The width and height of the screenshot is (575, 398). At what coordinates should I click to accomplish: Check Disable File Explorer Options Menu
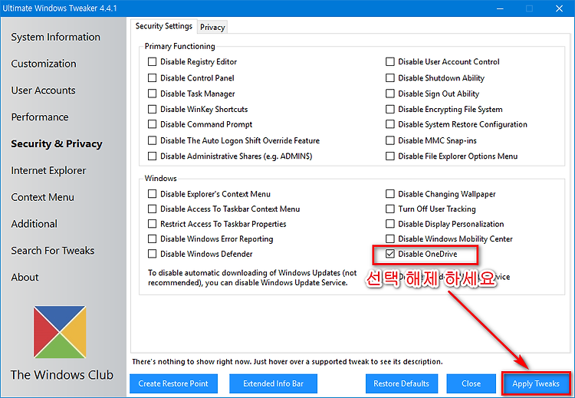(x=389, y=156)
